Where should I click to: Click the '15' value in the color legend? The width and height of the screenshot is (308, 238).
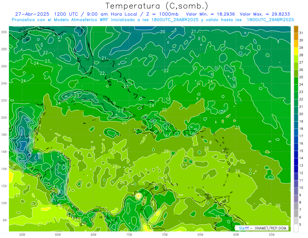coord(301,151)
